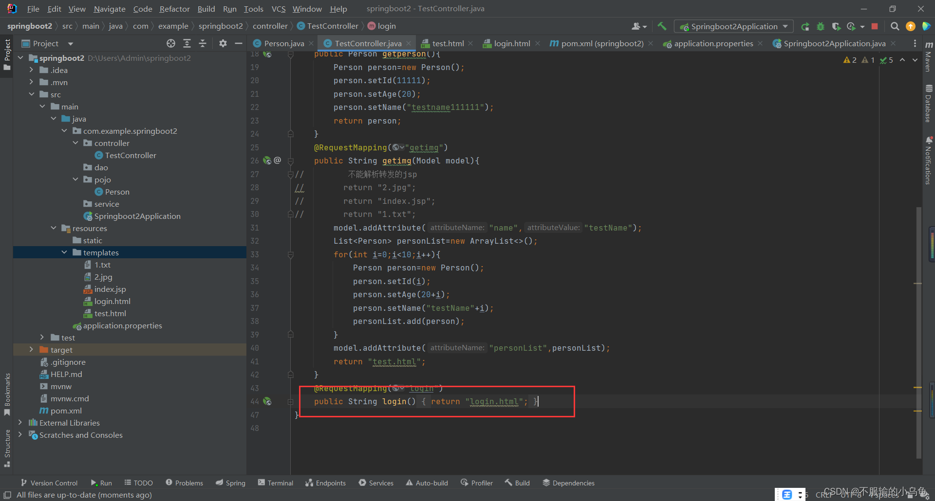Screen dimensions: 935x501
Task: Toggle tool window quick access at bottom-left
Action: click(x=7, y=495)
